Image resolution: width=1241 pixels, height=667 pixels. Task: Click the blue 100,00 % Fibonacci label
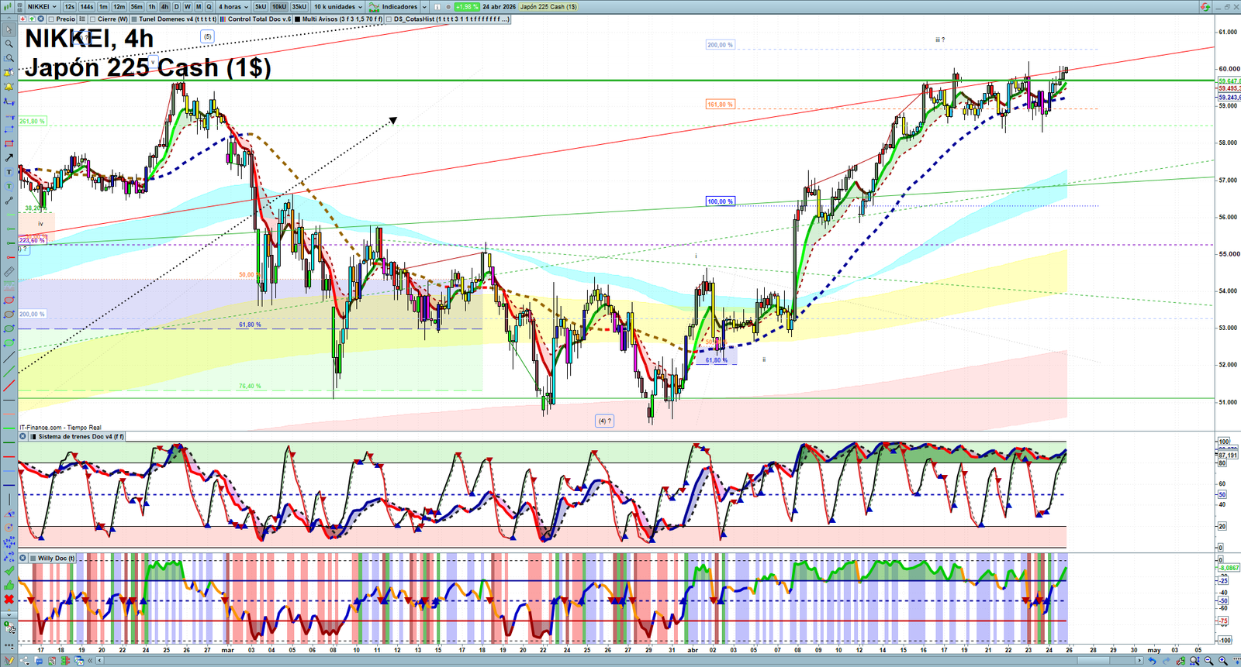click(720, 201)
